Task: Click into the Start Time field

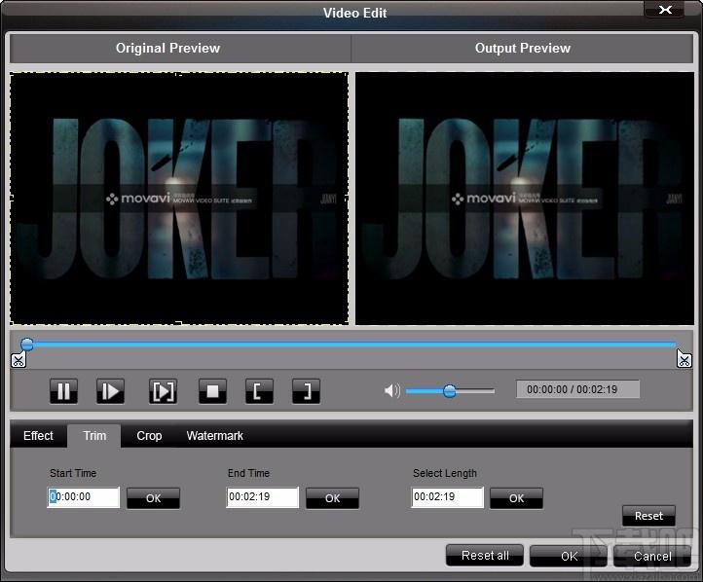Action: pyautogui.click(x=84, y=497)
